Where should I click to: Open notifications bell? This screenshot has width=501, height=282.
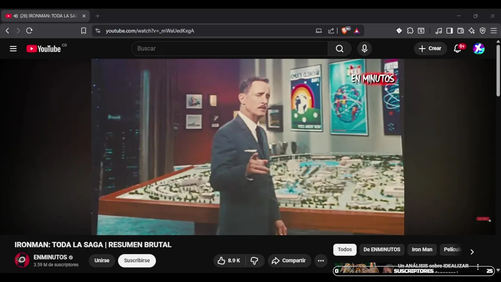(x=457, y=49)
